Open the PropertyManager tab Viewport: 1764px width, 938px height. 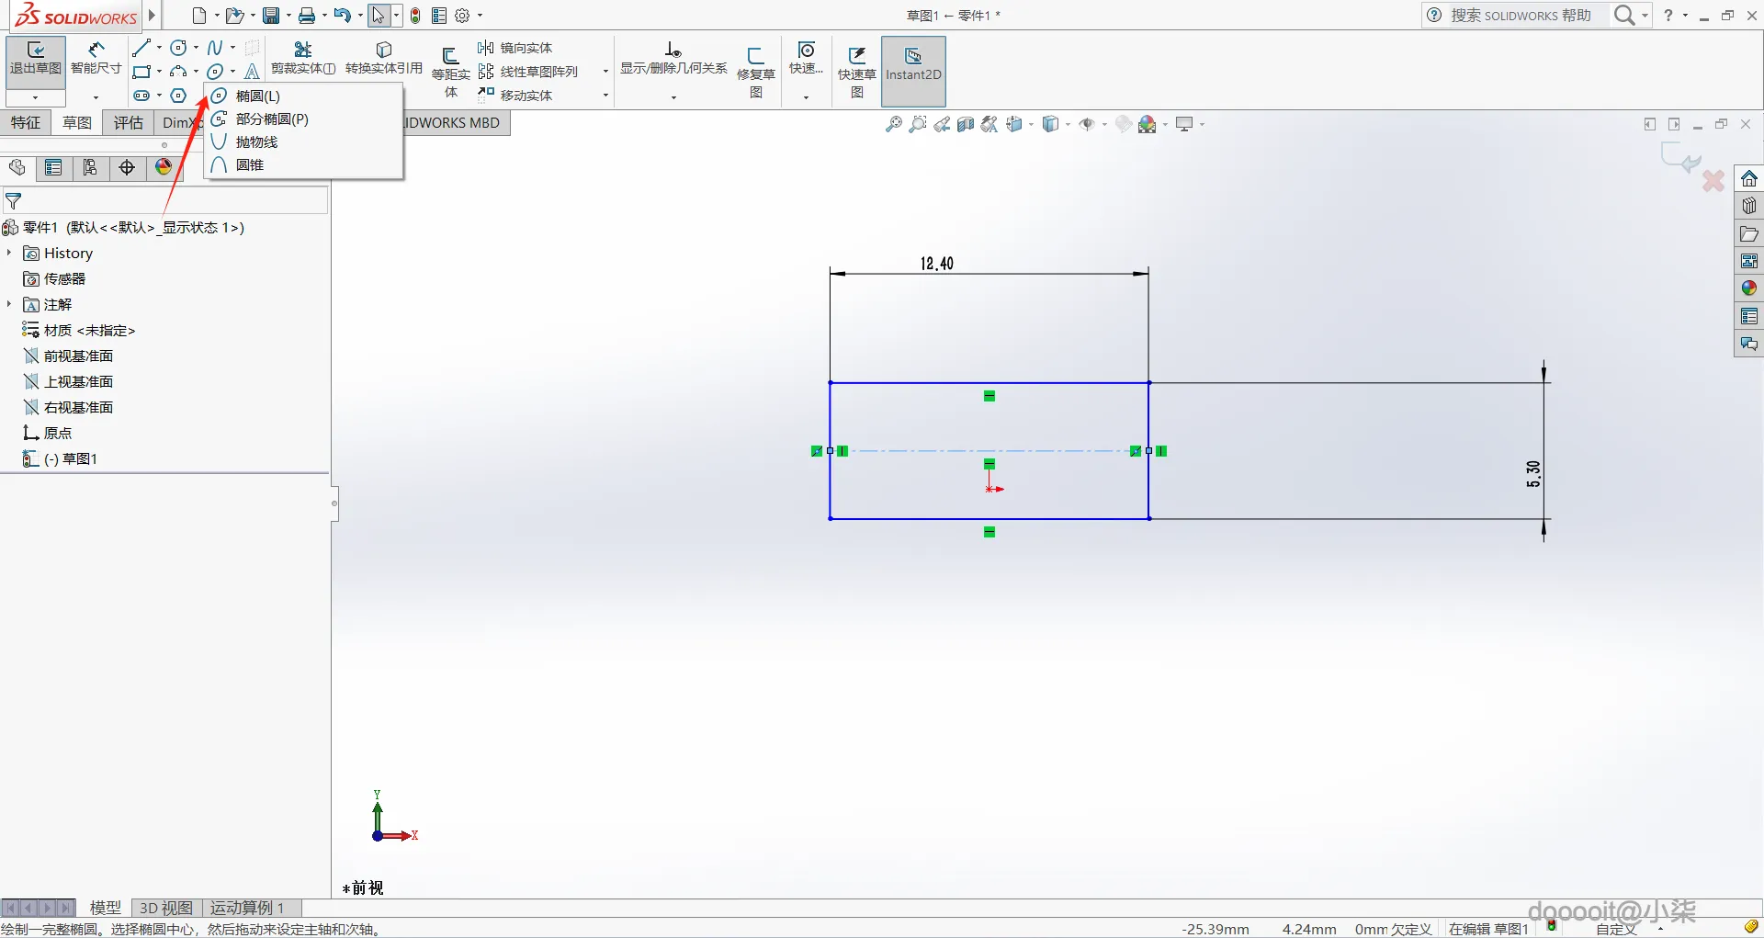(x=53, y=167)
